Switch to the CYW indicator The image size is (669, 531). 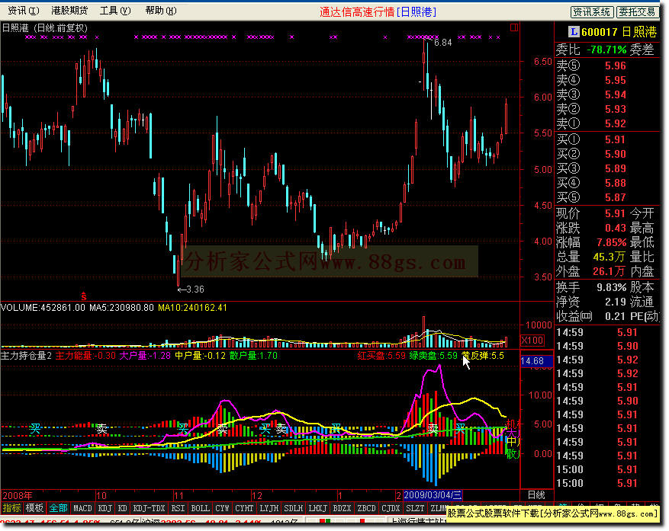point(222,508)
